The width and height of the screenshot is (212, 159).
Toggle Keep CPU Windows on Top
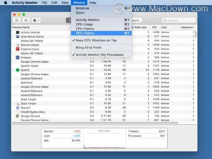coord(101,40)
